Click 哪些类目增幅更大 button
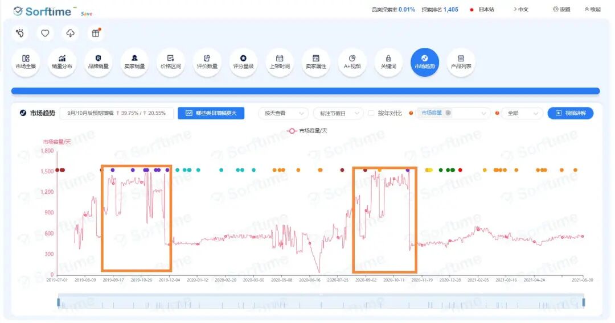Screen dimensions: 615x323 click(211, 113)
